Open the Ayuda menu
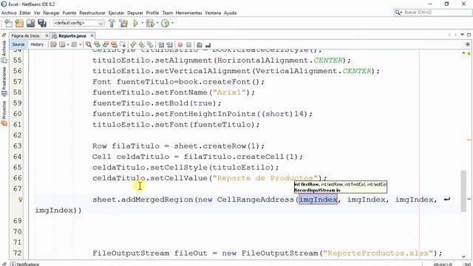Image resolution: width=473 pixels, height=266 pixels. pos(230,13)
